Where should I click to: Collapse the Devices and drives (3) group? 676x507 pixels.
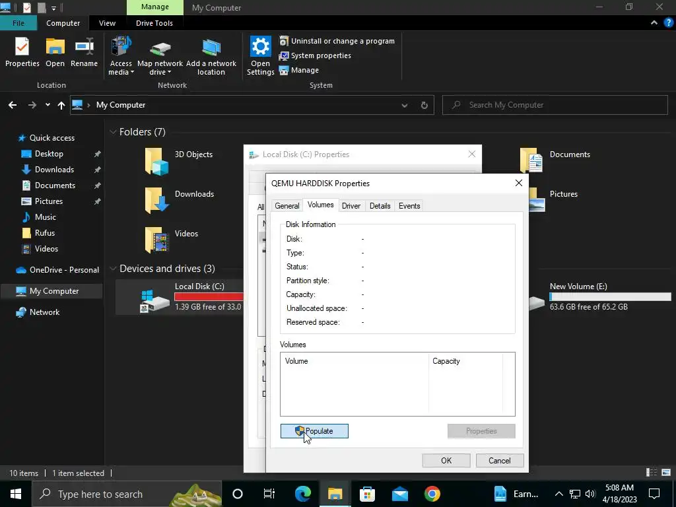click(x=113, y=269)
